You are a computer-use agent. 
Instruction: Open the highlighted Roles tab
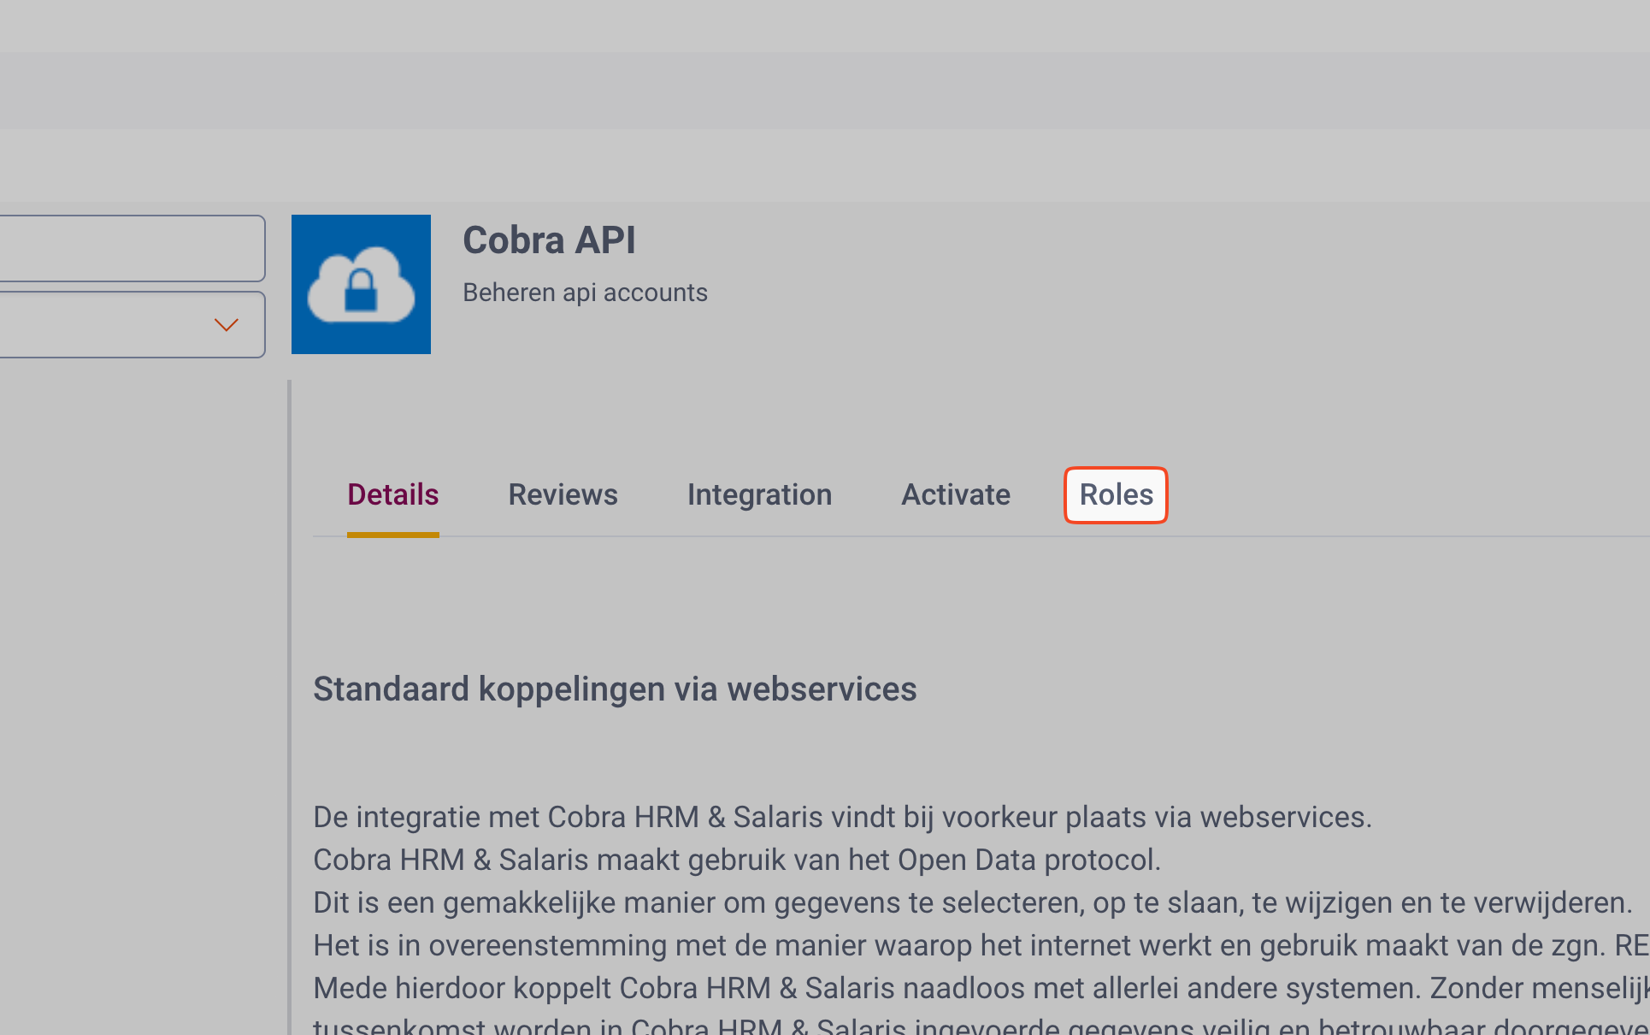(x=1116, y=495)
